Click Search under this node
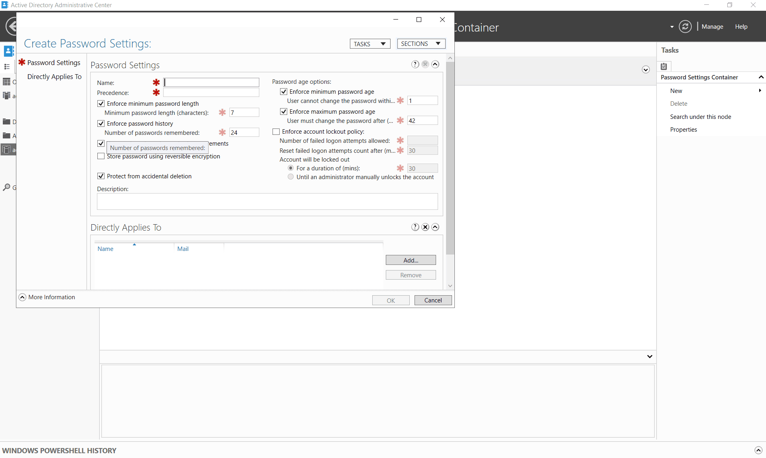Screen dimensions: 766x458 click(x=701, y=116)
